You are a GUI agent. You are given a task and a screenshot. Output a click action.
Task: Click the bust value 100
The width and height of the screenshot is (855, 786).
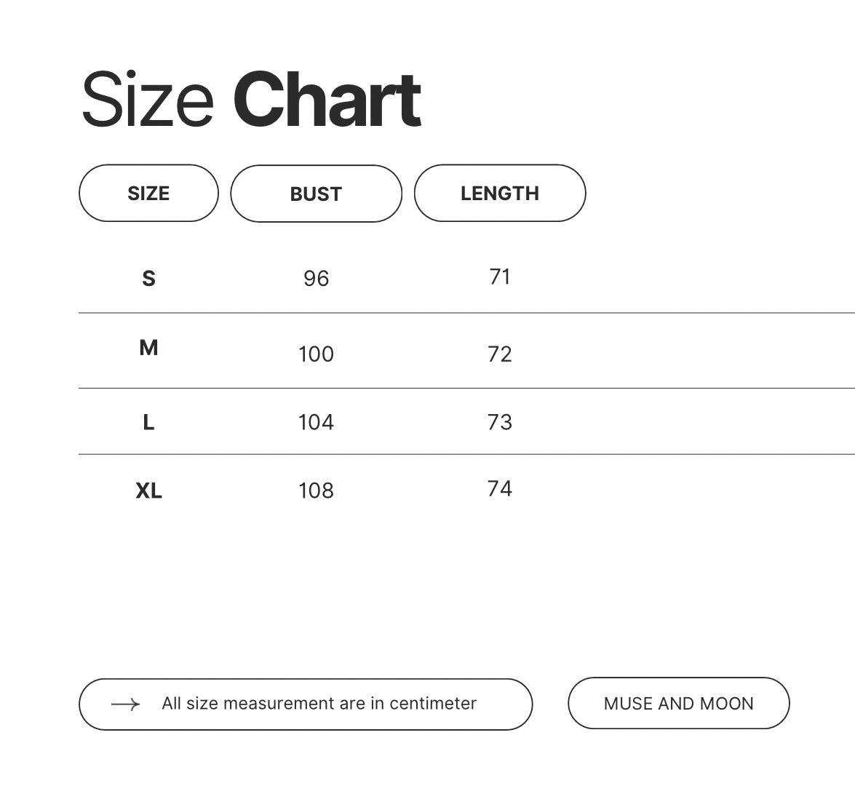click(x=316, y=354)
